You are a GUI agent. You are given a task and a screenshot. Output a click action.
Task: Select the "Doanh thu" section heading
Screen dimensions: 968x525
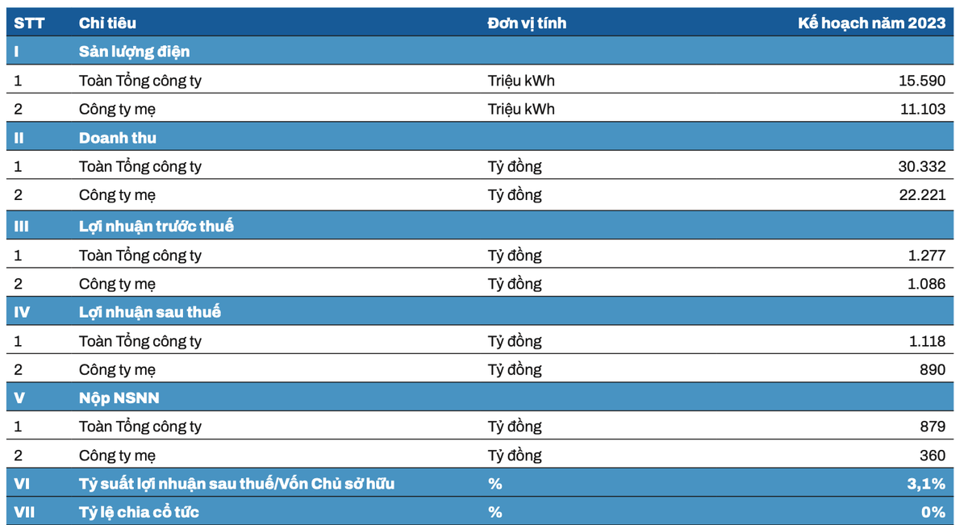tap(118, 138)
